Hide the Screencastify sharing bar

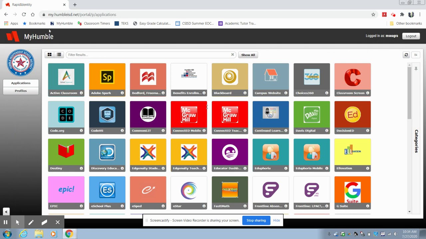pyautogui.click(x=276, y=220)
